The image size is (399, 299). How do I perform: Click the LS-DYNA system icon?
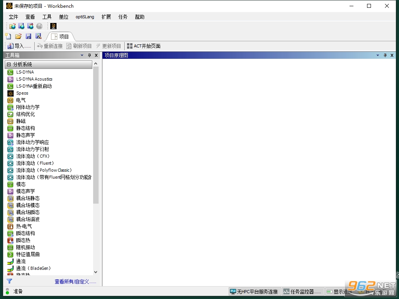point(10,72)
